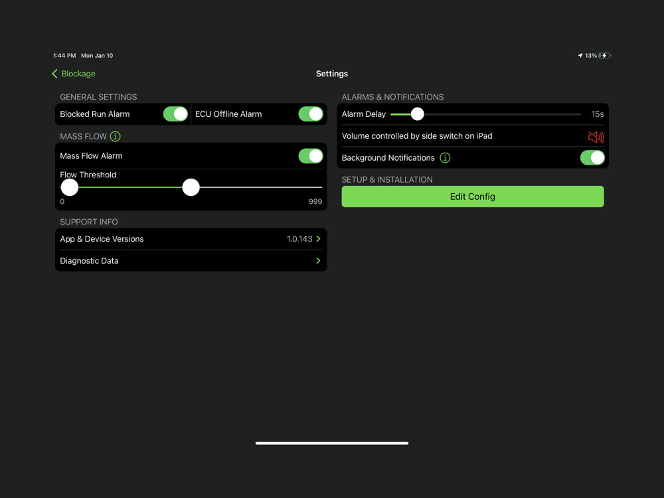Tap the green back chevron icon
664x498 pixels.
click(54, 74)
